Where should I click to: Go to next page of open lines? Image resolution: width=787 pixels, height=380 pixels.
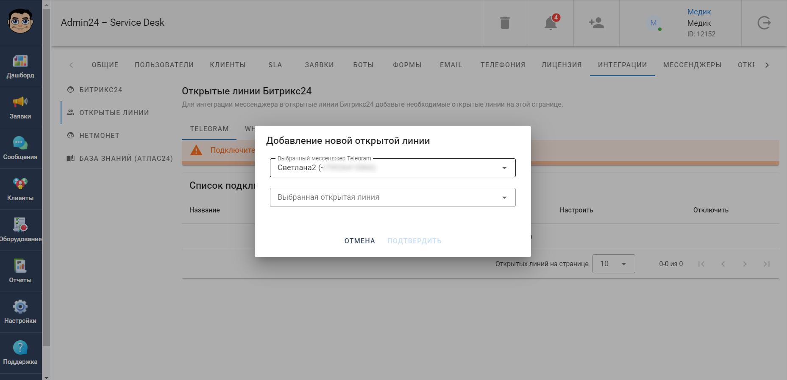tap(745, 264)
